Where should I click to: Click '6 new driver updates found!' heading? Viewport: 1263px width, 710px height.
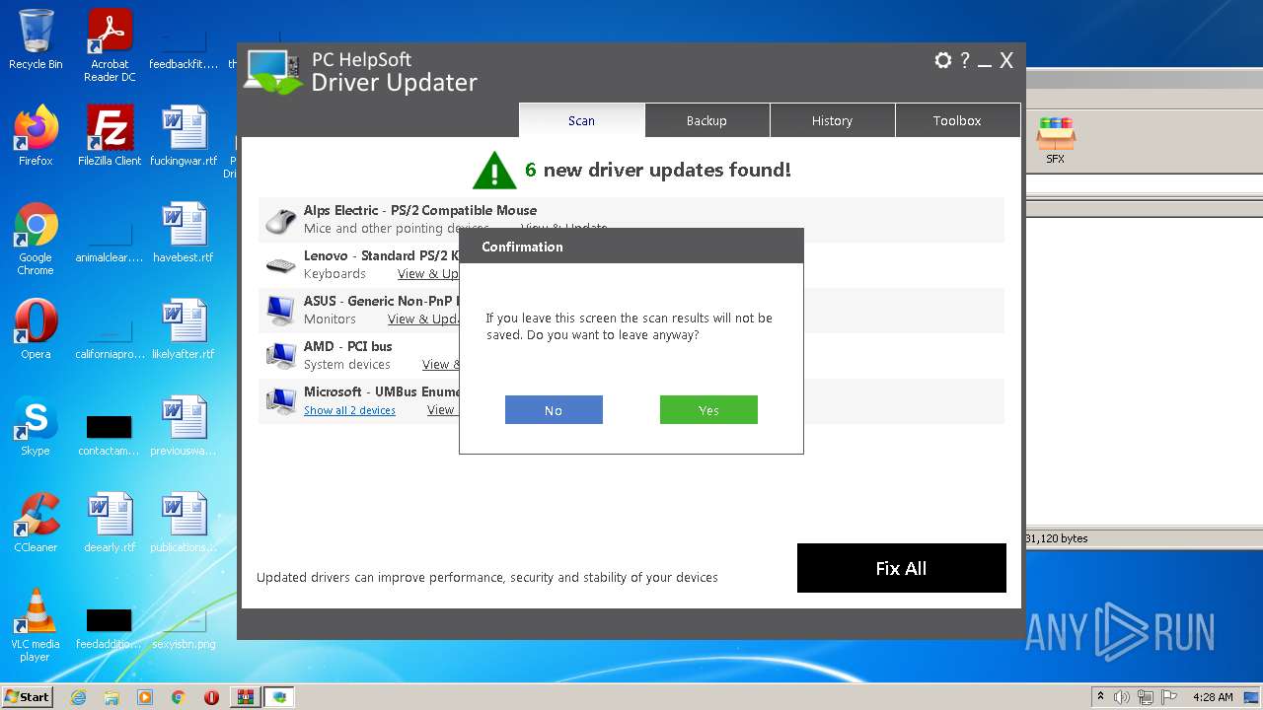coord(658,170)
